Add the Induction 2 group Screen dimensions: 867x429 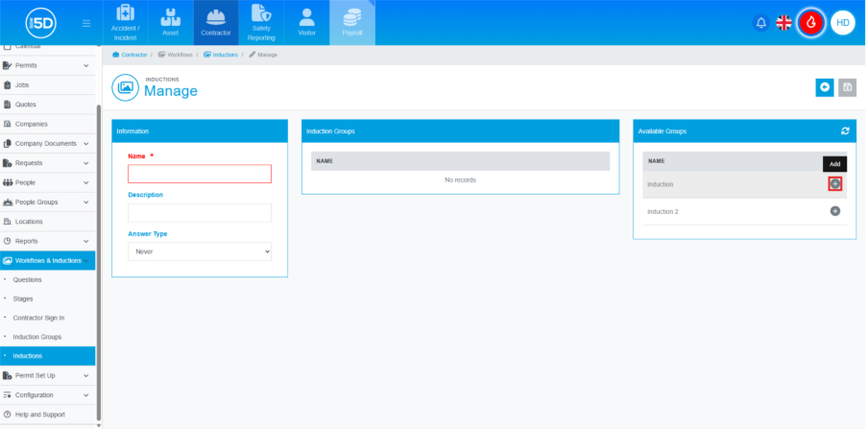click(834, 211)
